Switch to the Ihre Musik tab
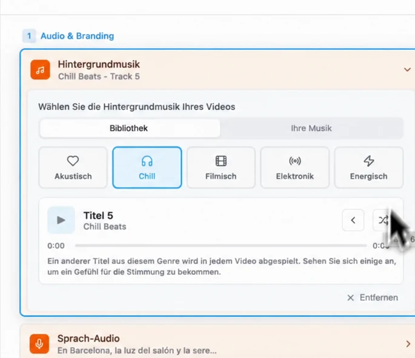This screenshot has width=415, height=358. (311, 128)
